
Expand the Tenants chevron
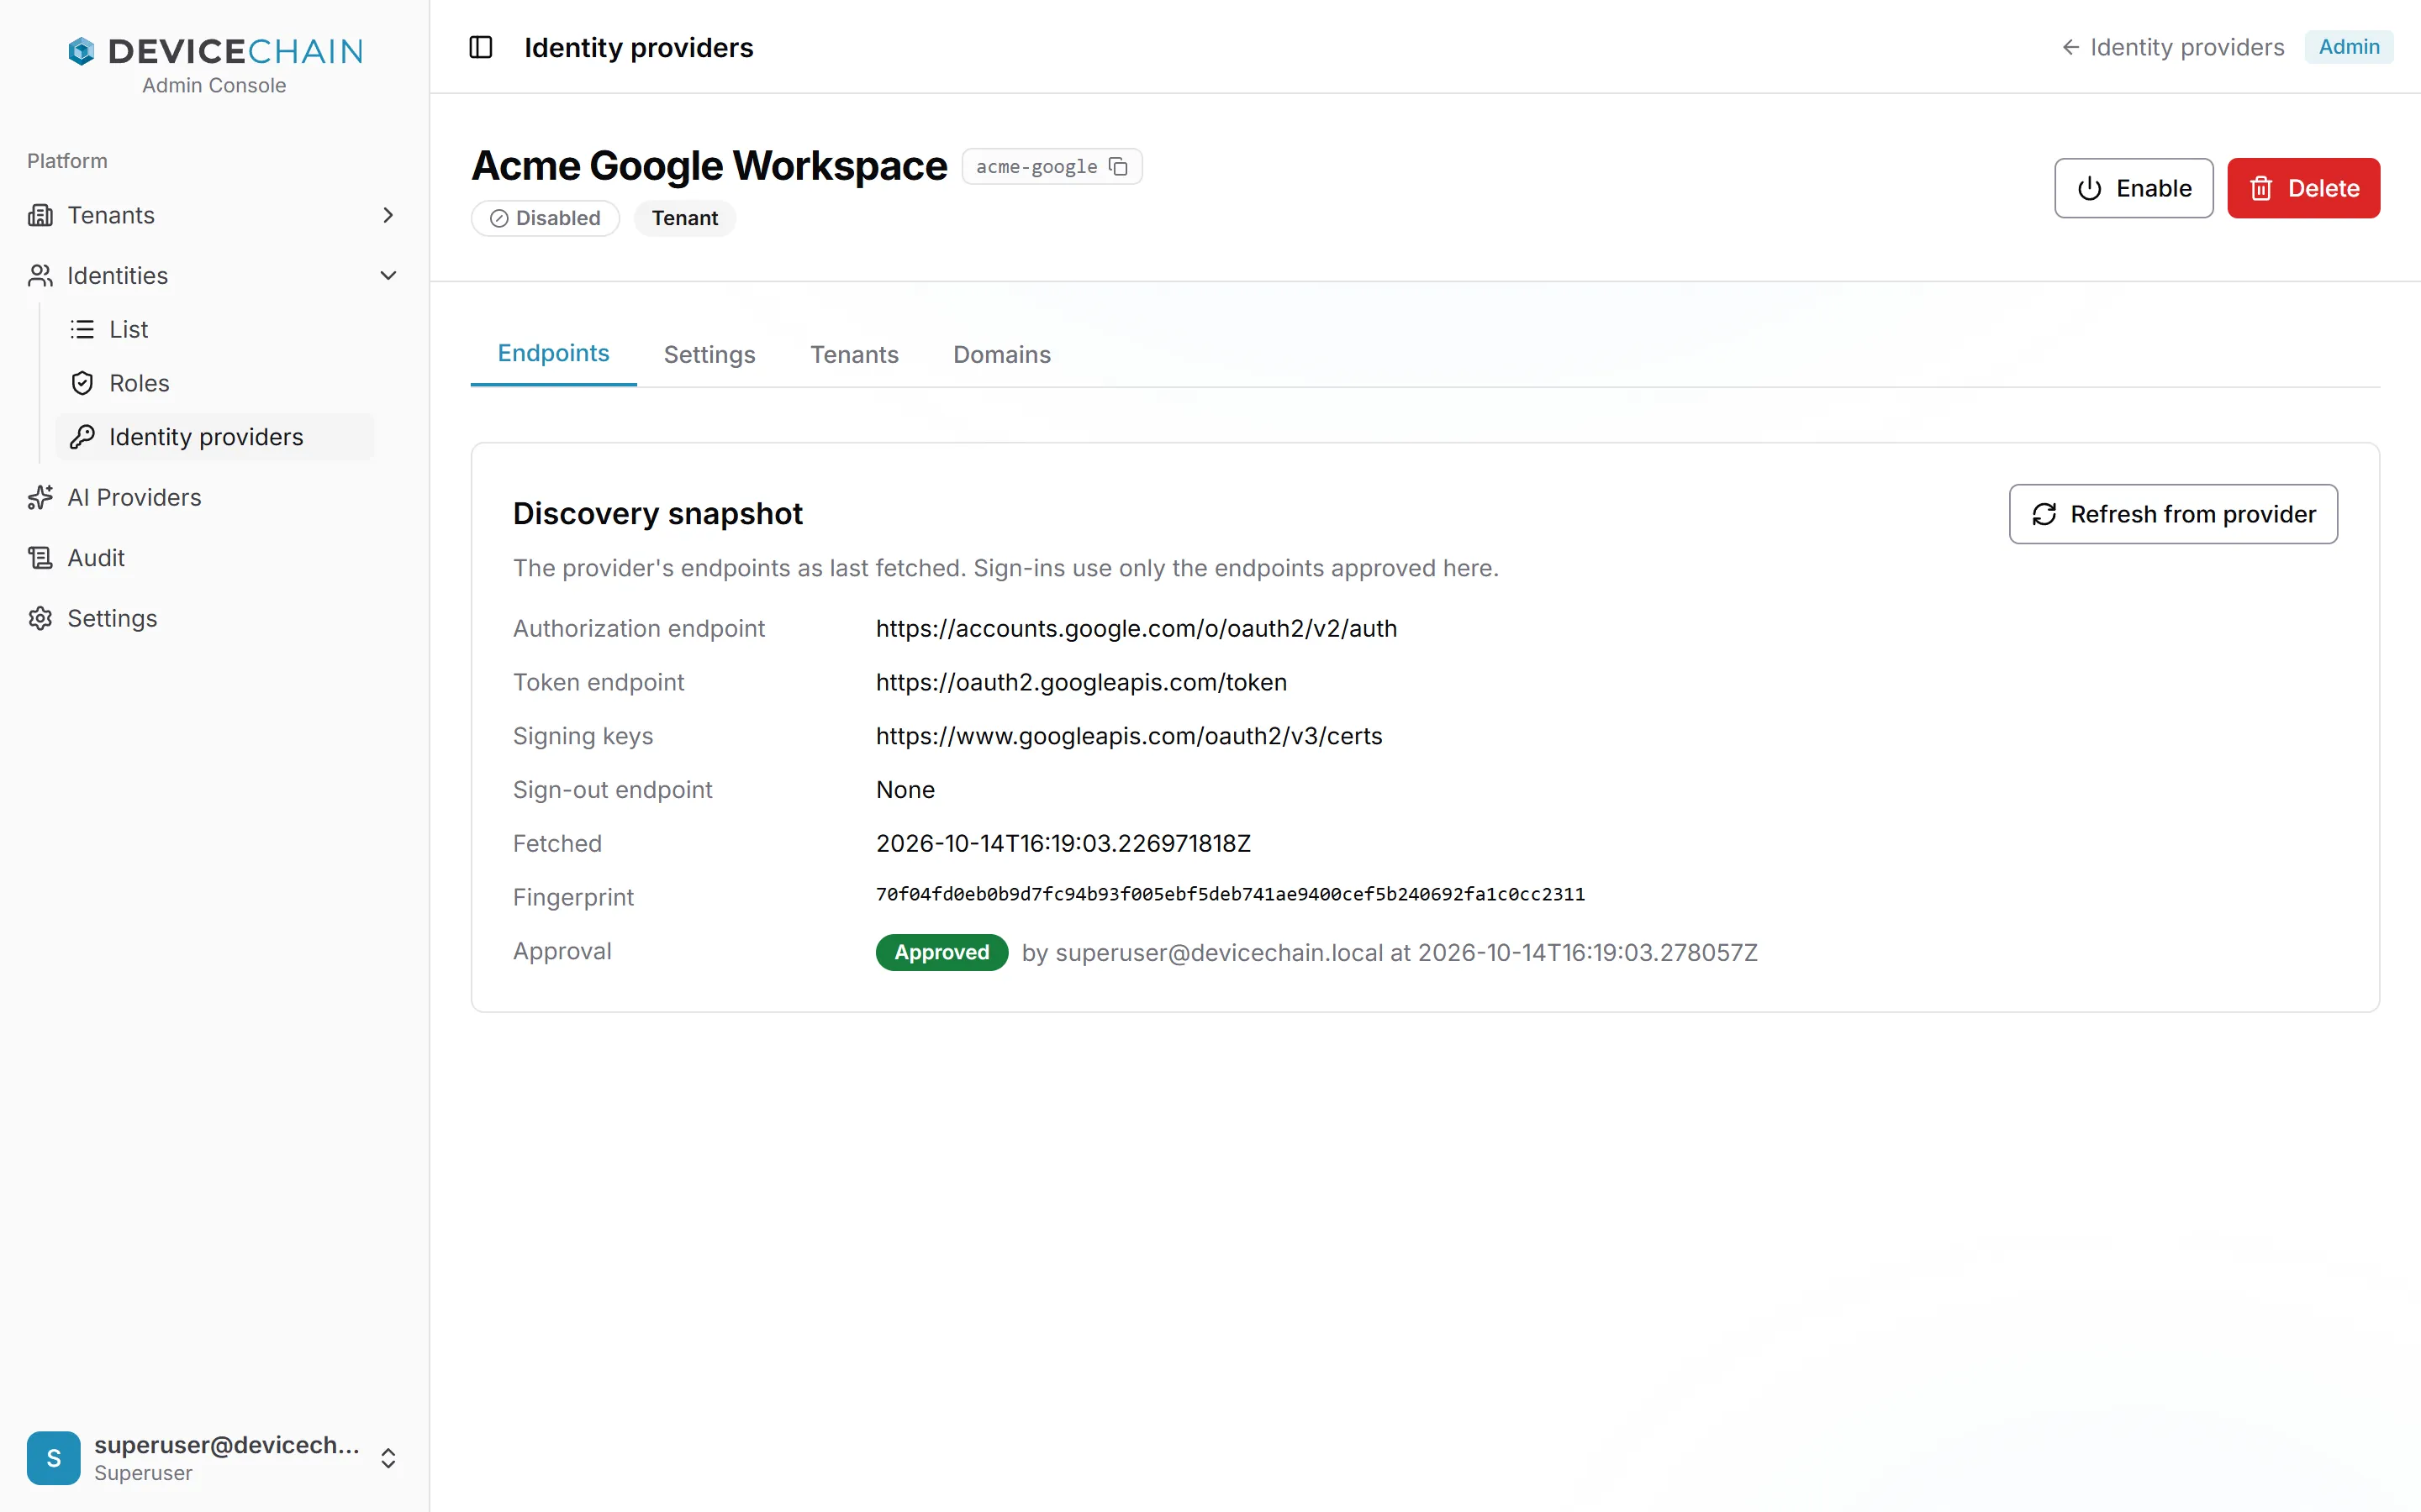tap(388, 215)
